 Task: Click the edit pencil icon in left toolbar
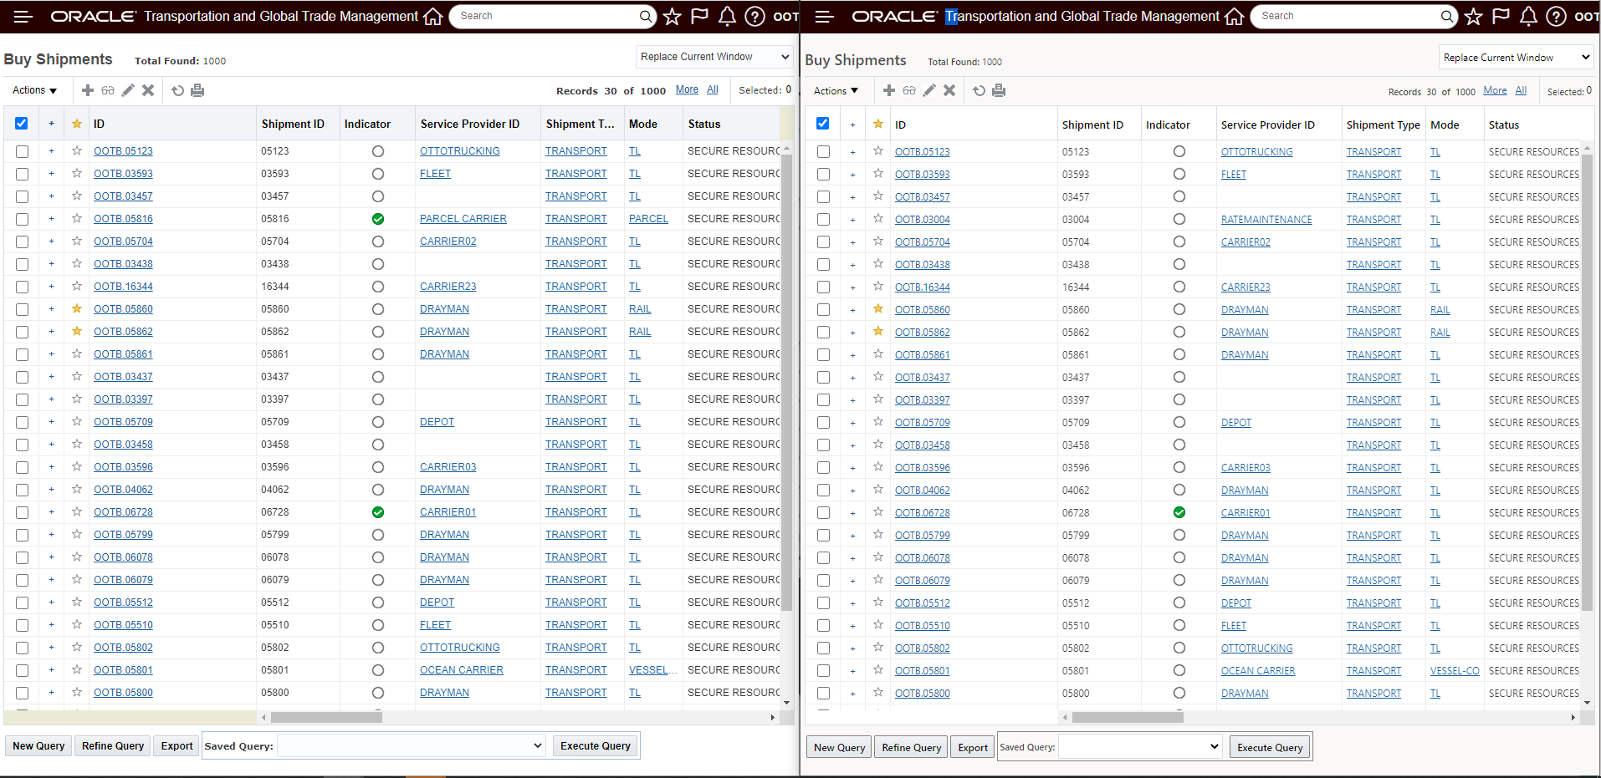(x=128, y=90)
